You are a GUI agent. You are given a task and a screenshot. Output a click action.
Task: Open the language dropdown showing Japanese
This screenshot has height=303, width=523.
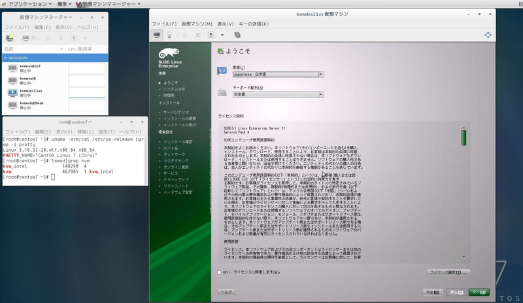pos(278,75)
